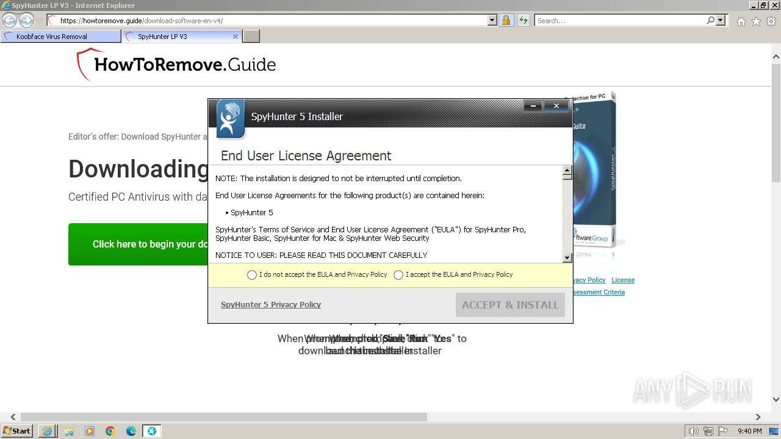781x439 pixels.
Task: Open the Home page icon
Action: pos(741,21)
